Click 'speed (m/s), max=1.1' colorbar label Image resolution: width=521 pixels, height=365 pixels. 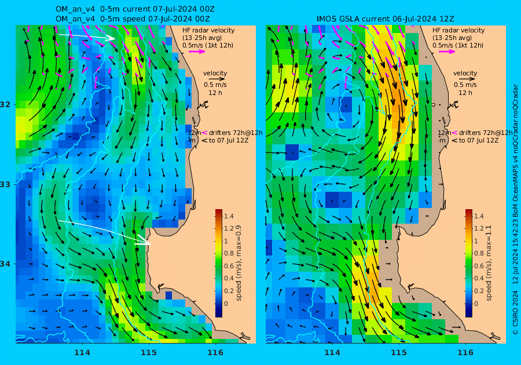[488, 263]
